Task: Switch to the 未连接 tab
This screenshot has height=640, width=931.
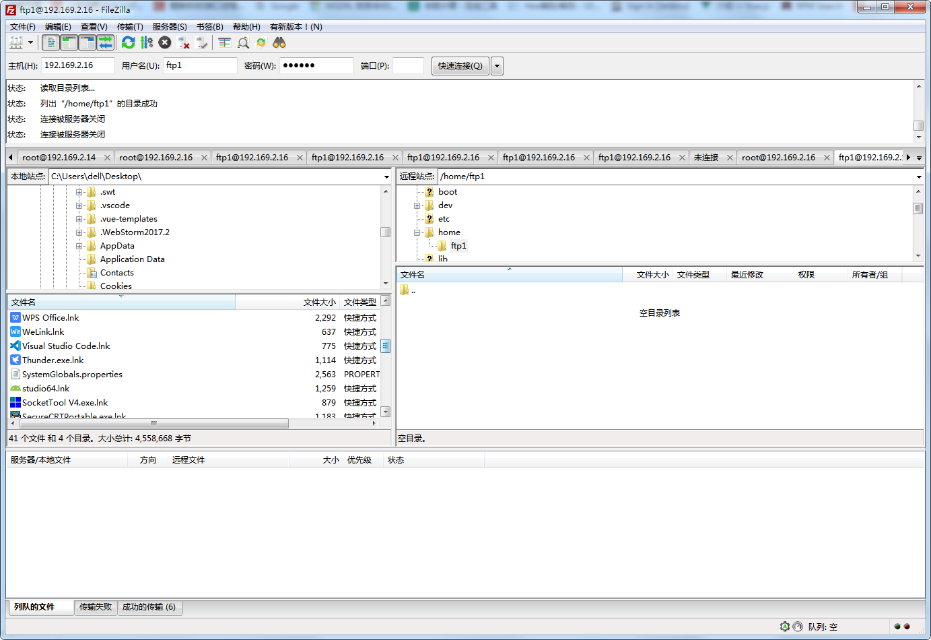Action: click(x=706, y=158)
